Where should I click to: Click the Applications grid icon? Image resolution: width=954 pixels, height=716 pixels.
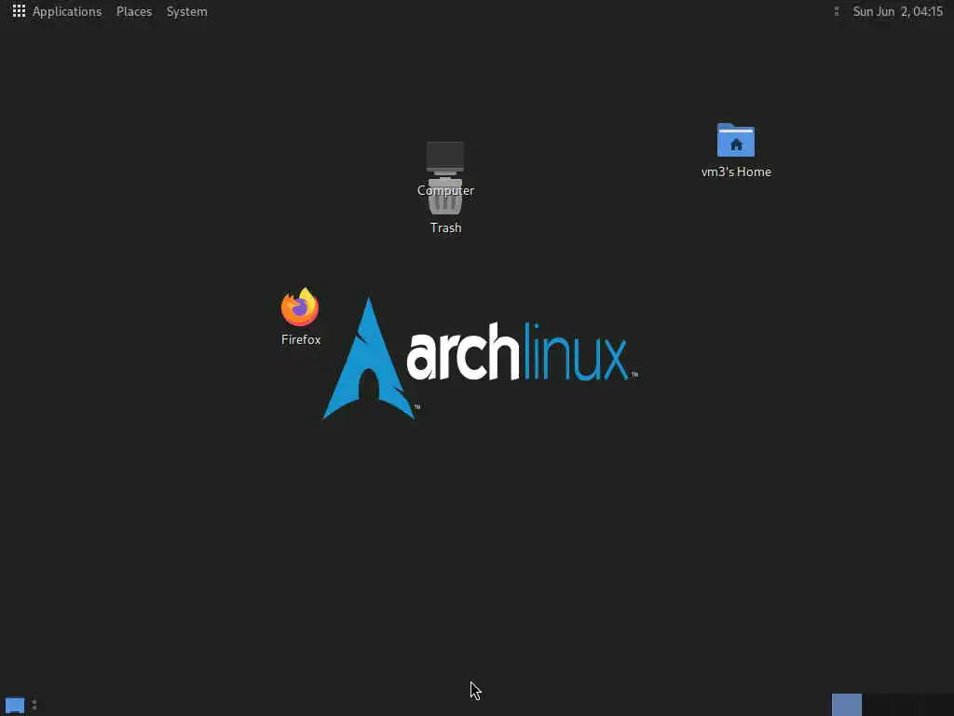pyautogui.click(x=19, y=11)
